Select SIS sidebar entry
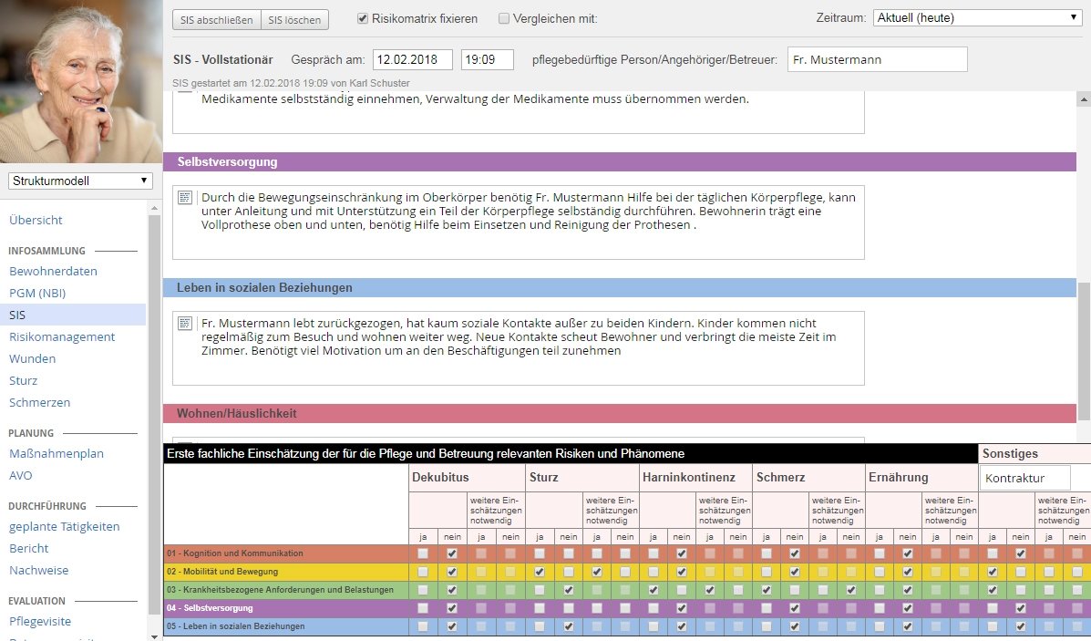 (x=73, y=315)
